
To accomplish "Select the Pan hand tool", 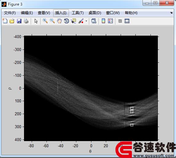I will (x=59, y=21).
